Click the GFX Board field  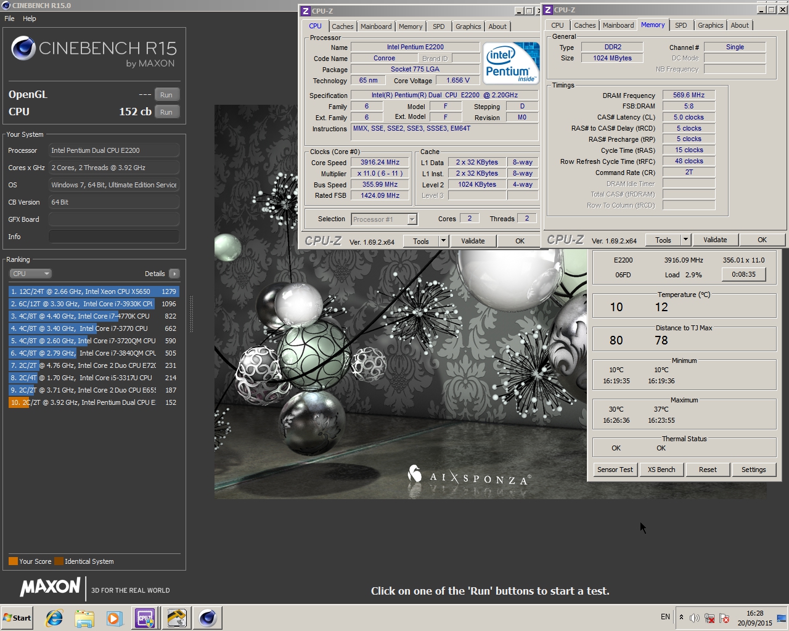(114, 219)
